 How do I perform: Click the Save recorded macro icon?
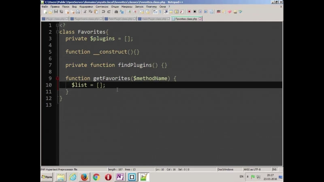[211, 12]
